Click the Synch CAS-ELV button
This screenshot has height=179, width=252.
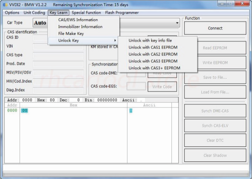point(215,126)
